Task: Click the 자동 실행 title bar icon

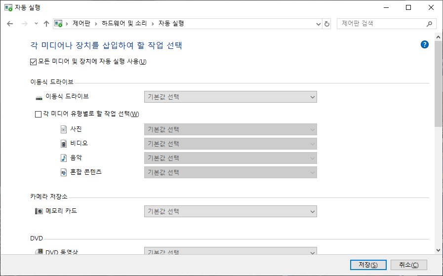Action: click(8, 7)
